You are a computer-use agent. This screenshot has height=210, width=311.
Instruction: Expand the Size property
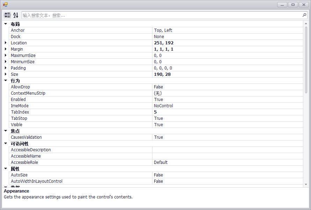coord(6,74)
